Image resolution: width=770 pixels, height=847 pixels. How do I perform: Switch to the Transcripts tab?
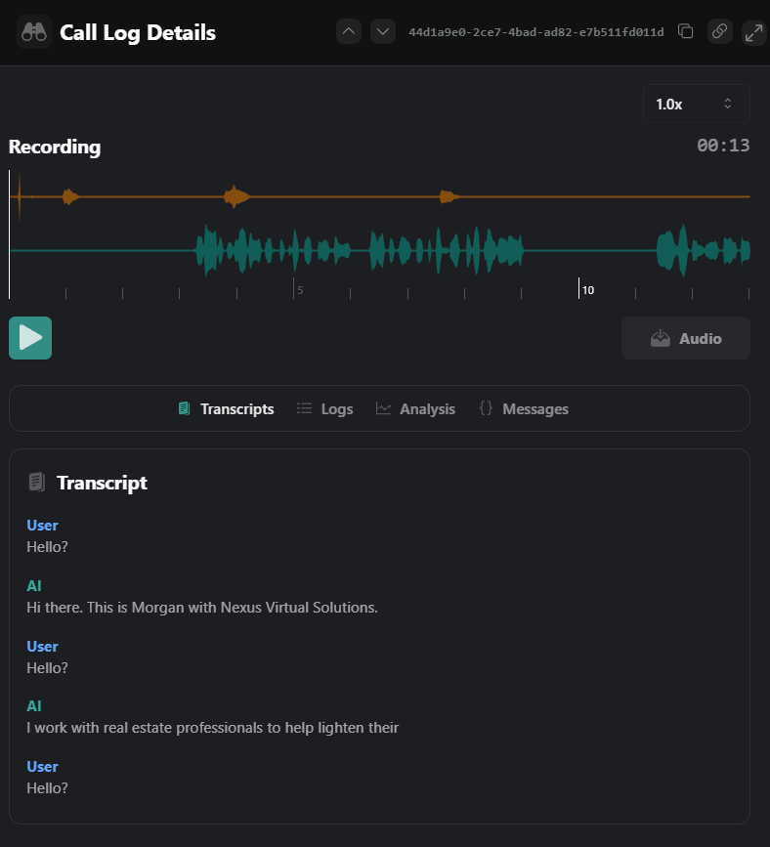[226, 409]
